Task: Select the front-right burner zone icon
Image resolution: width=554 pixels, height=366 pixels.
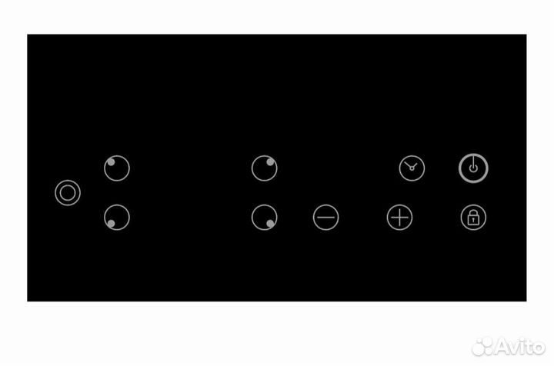Action: [x=264, y=217]
